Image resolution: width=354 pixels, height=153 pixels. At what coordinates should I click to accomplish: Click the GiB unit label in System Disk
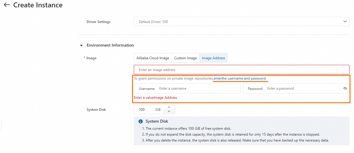[158, 110]
